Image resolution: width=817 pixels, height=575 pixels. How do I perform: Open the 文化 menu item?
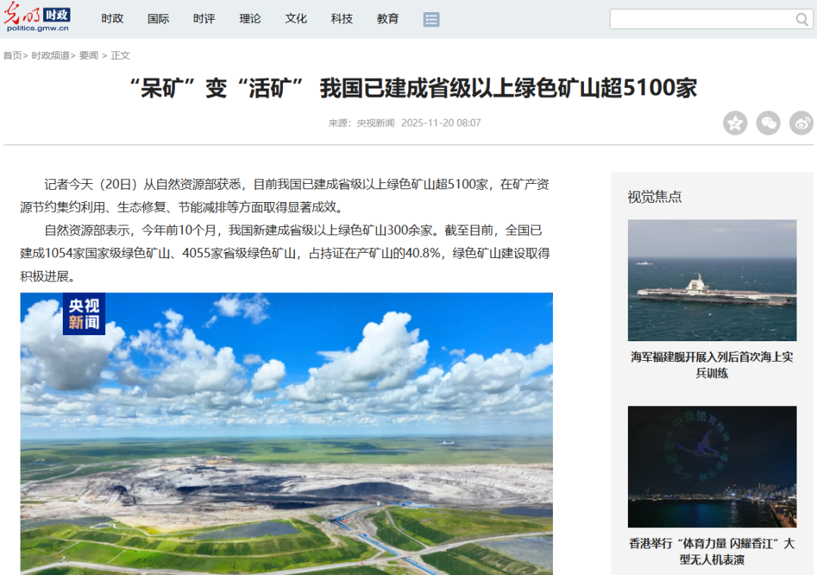[x=296, y=19]
